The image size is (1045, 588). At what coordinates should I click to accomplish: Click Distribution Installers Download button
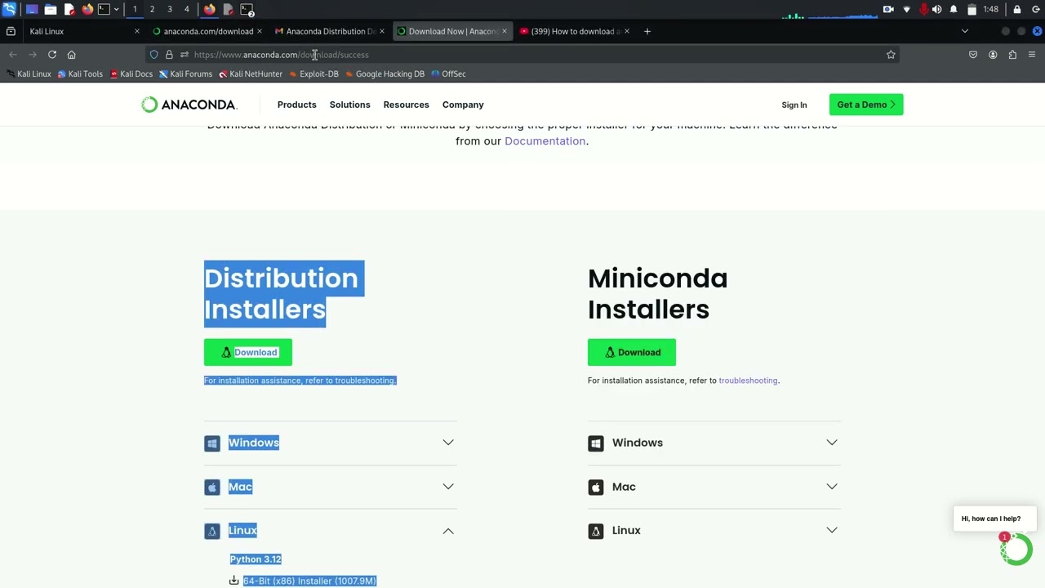point(248,352)
